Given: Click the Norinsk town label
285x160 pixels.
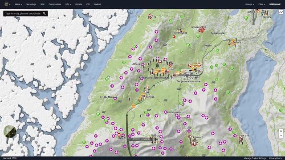Looking at the screenshot, I should click(x=150, y=97).
